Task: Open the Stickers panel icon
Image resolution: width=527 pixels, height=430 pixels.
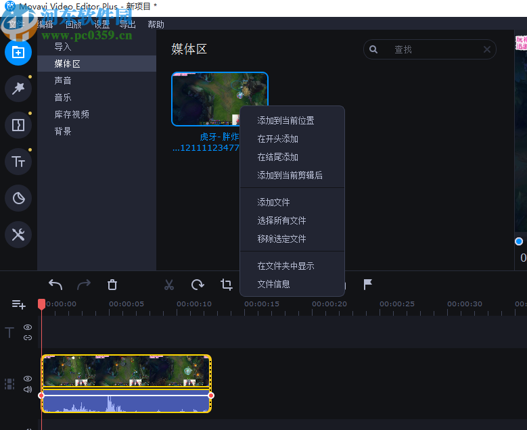Action: coord(18,198)
